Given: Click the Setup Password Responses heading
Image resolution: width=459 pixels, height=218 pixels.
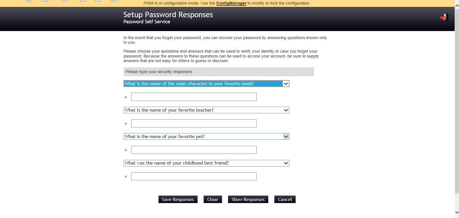Looking at the screenshot, I should (168, 15).
